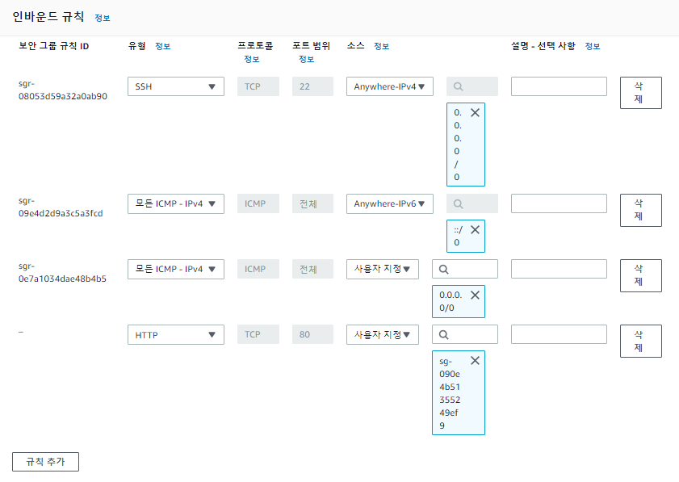Remove sg-090e4b51355249ef9 source tag
The width and height of the screenshot is (679, 482).
(x=475, y=360)
